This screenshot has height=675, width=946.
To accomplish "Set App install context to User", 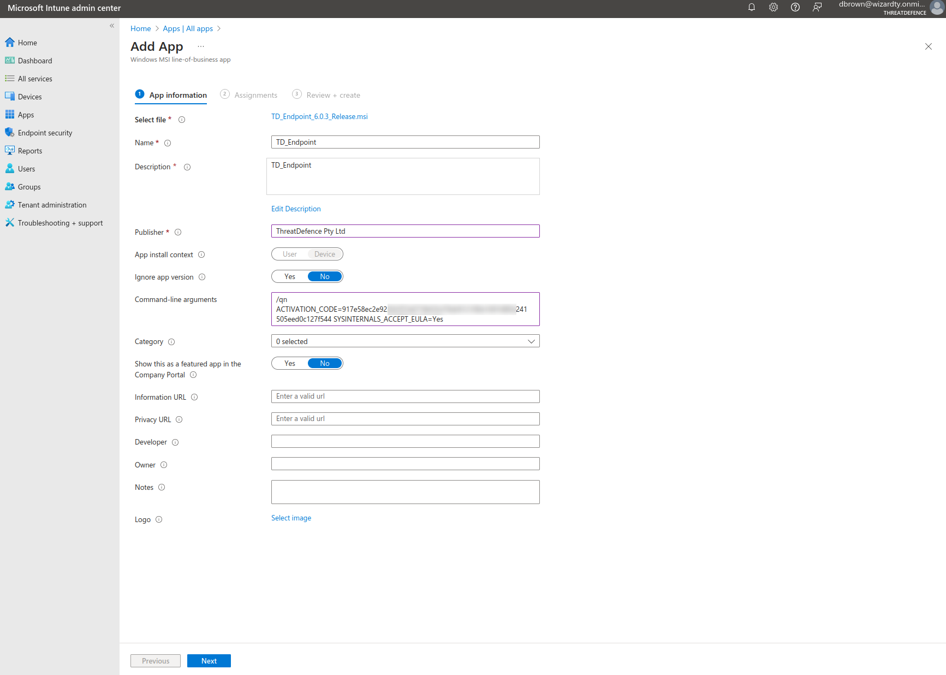I will pyautogui.click(x=290, y=254).
